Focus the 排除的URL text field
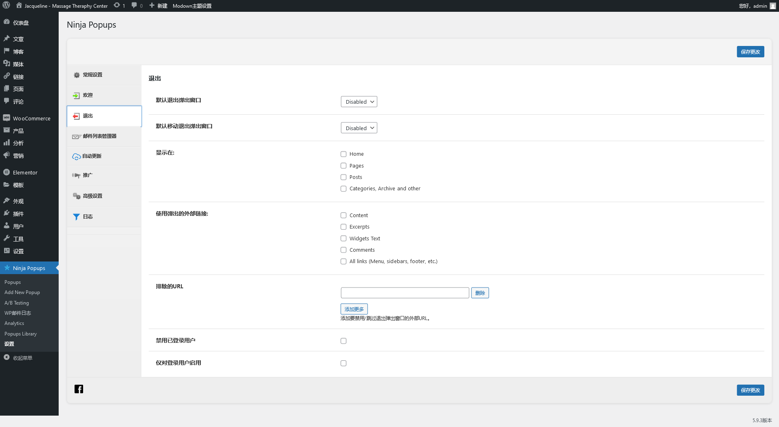Viewport: 779px width, 427px height. click(405, 293)
